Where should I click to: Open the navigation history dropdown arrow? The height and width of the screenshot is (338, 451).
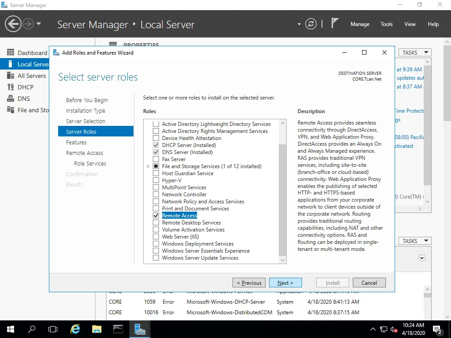pos(39,24)
